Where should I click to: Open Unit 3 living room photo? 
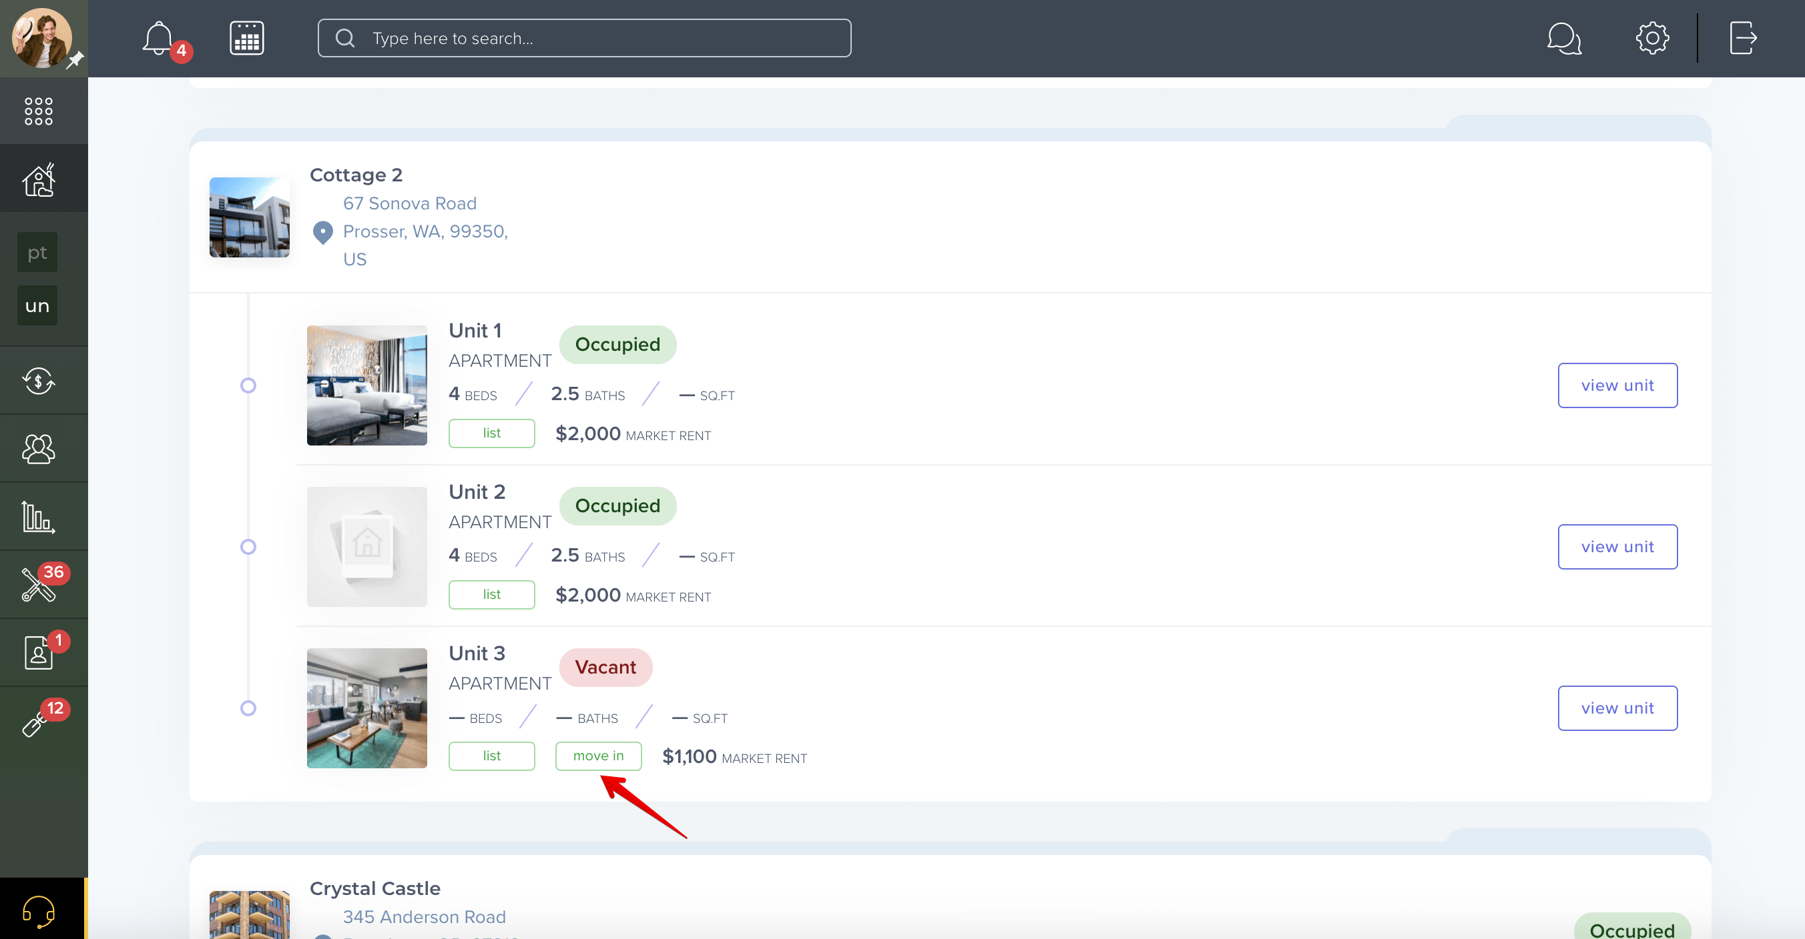(366, 708)
